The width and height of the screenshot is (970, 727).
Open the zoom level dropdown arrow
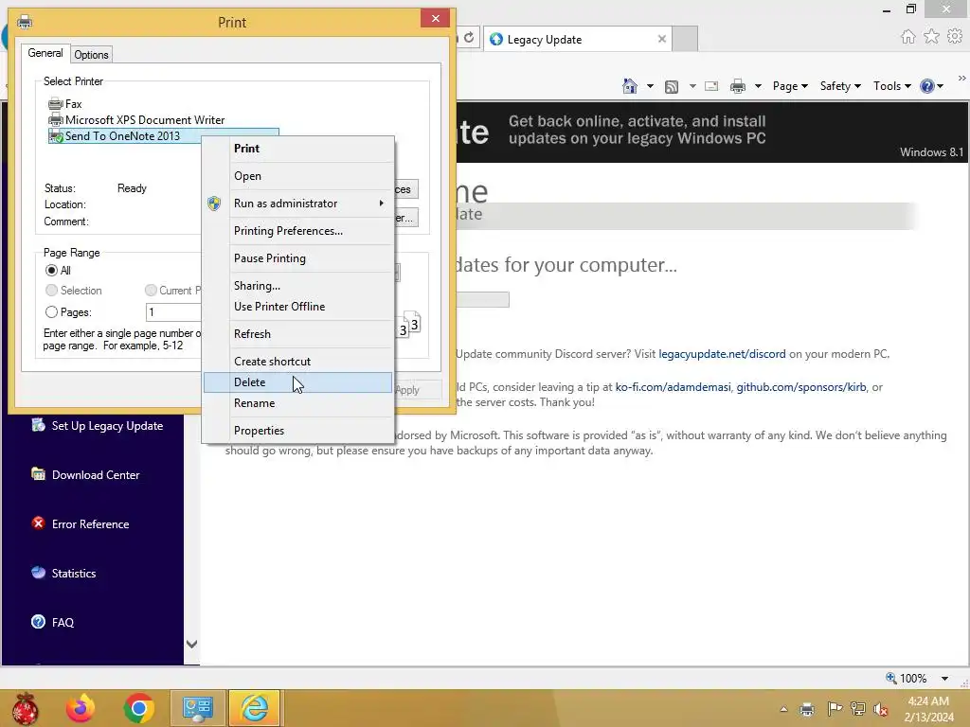click(944, 678)
